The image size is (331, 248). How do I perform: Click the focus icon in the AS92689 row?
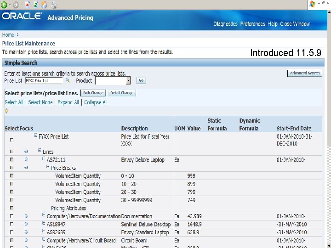point(26,232)
